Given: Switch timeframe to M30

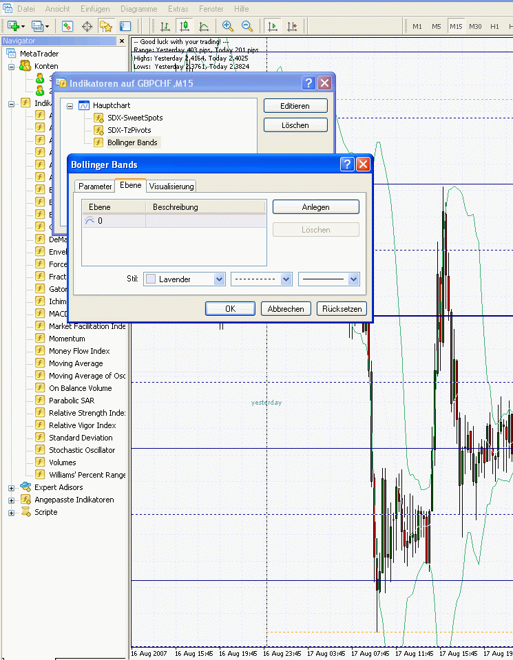Looking at the screenshot, I should click(x=475, y=26).
